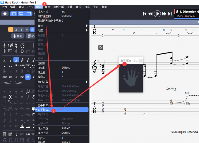Click the 歌词 lyrics button
Screen dimensions: 199x143
tap(18, 36)
